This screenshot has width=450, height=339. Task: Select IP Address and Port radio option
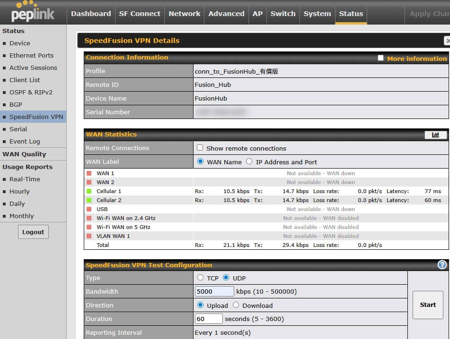249,161
